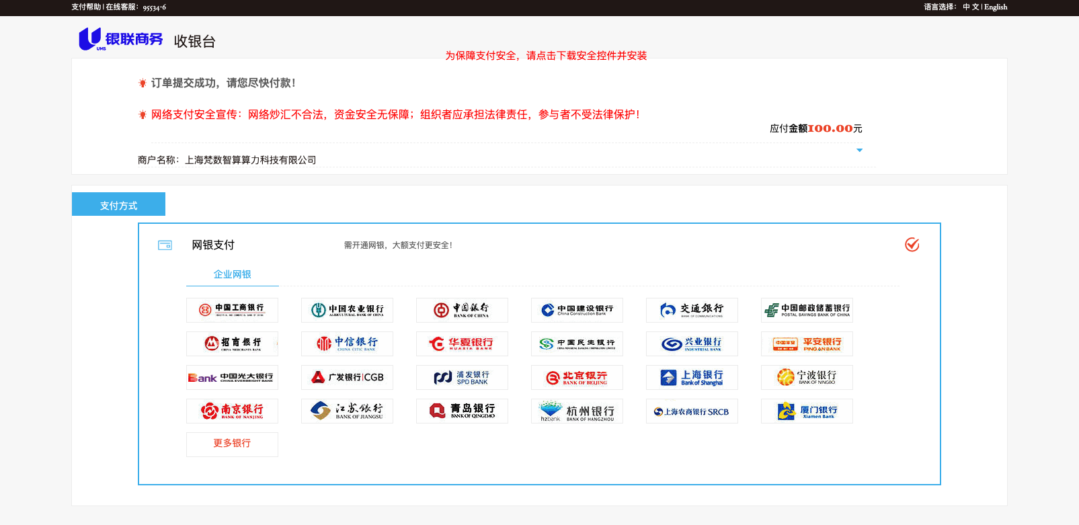1079x525 pixels.
Task: Select Industrial and Commercial Bank of China (中国工商银行)
Action: coord(232,310)
